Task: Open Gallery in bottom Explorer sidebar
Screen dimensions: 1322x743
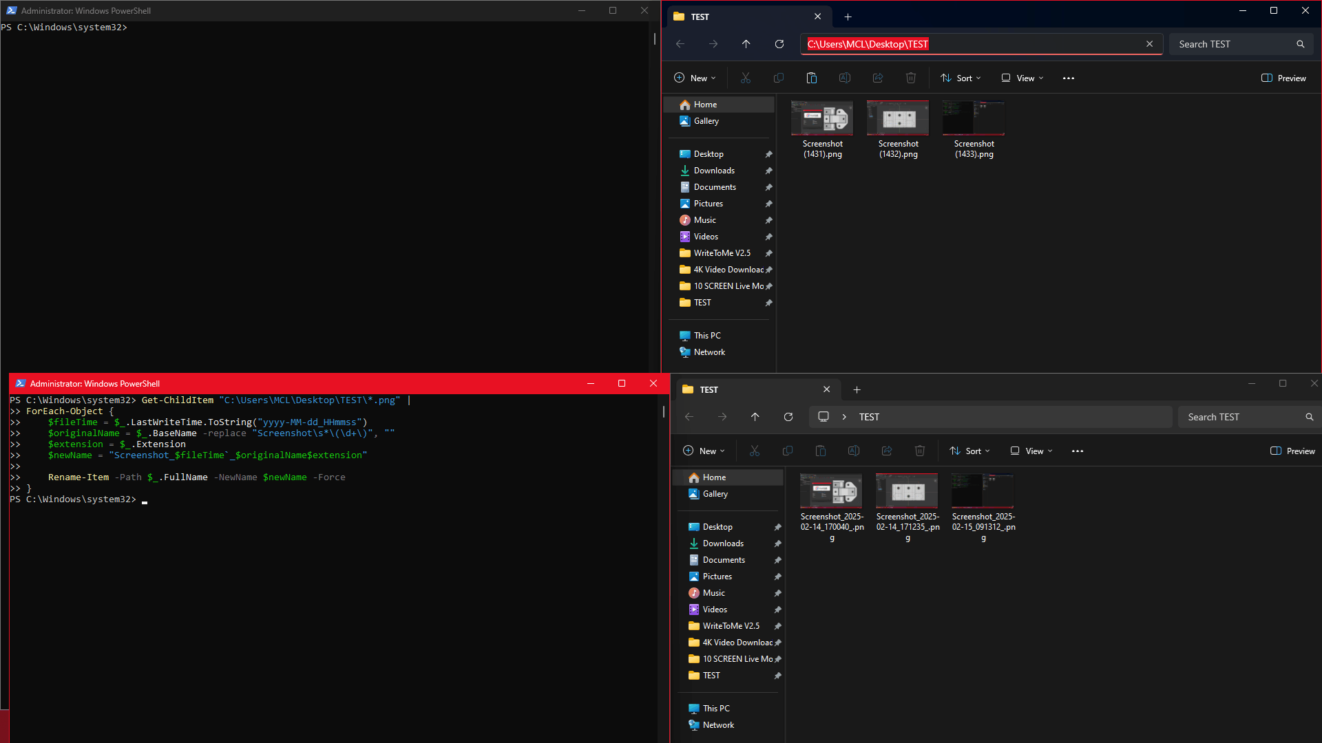Action: [x=715, y=494]
